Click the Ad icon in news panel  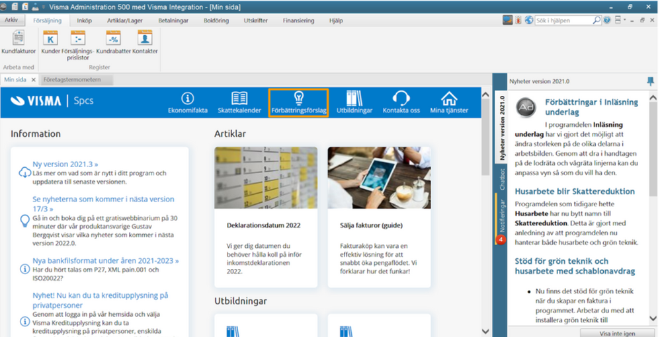pos(526,107)
